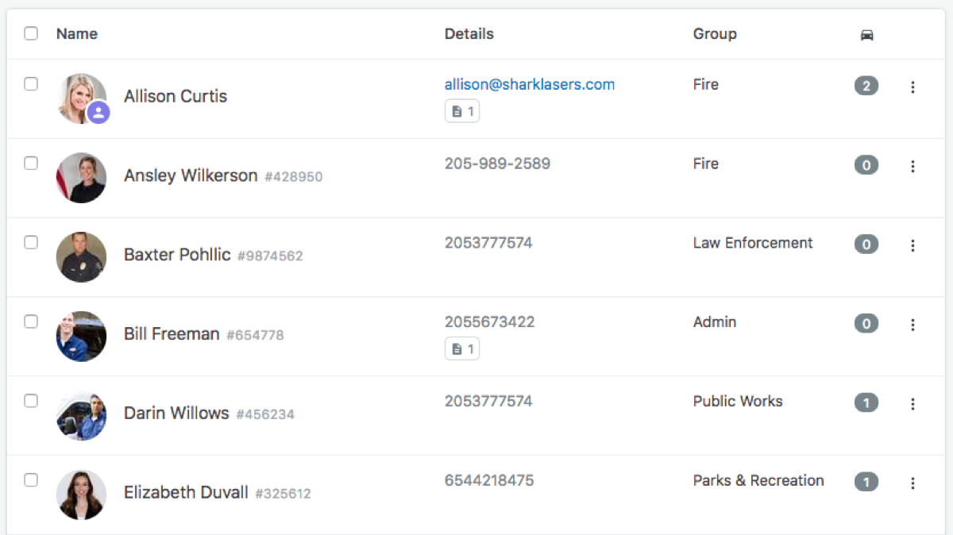The height and width of the screenshot is (535, 953).
Task: Open the three-dot menu for Ansley Wilkerson
Action: [x=912, y=166]
